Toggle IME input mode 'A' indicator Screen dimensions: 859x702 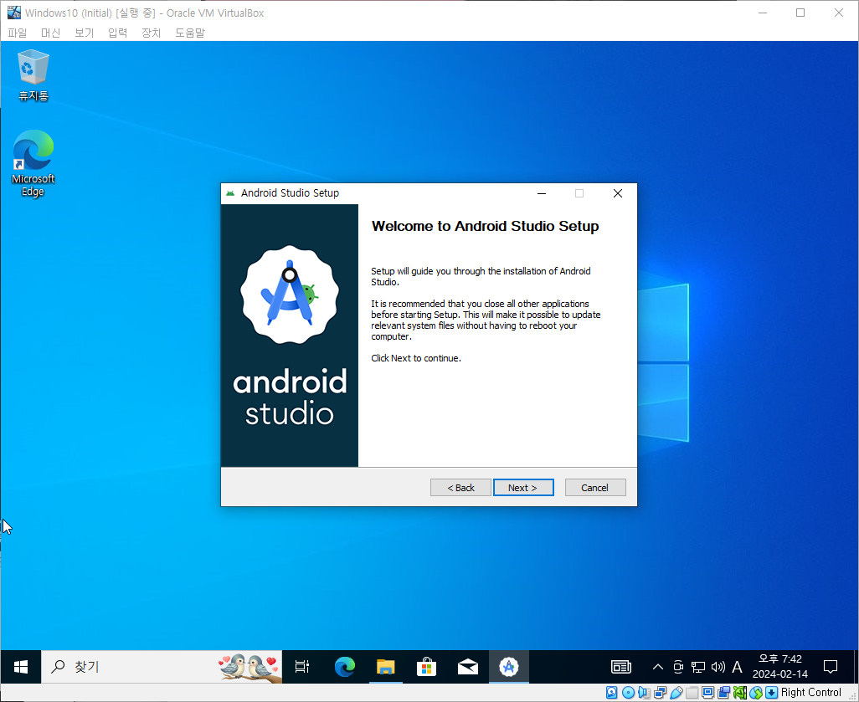point(738,666)
